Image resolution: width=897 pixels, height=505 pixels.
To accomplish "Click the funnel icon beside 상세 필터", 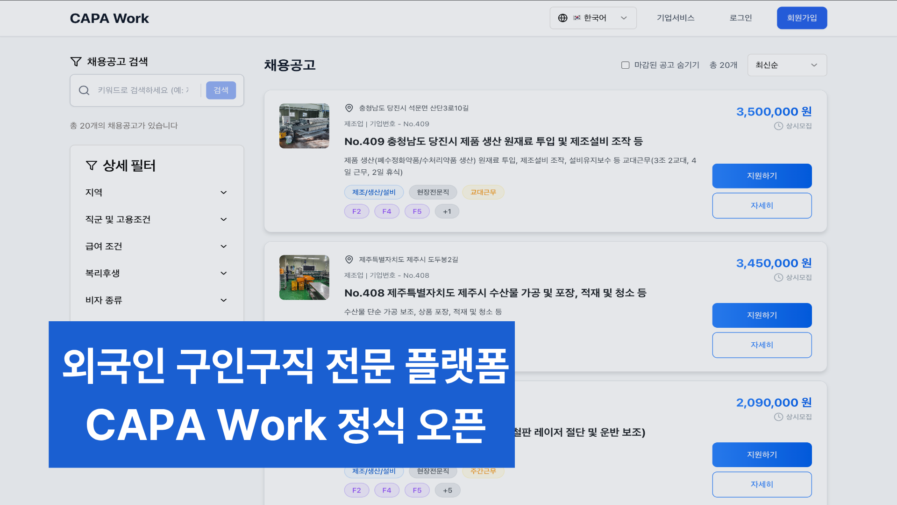I will coord(92,166).
